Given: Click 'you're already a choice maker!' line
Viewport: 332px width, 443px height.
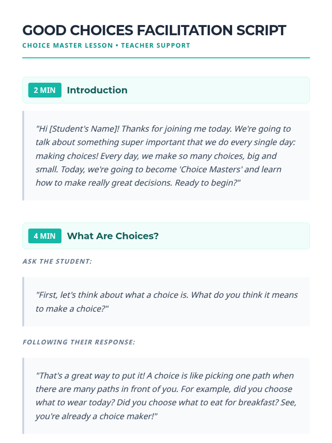Looking at the screenshot, I should pyautogui.click(x=96, y=416).
